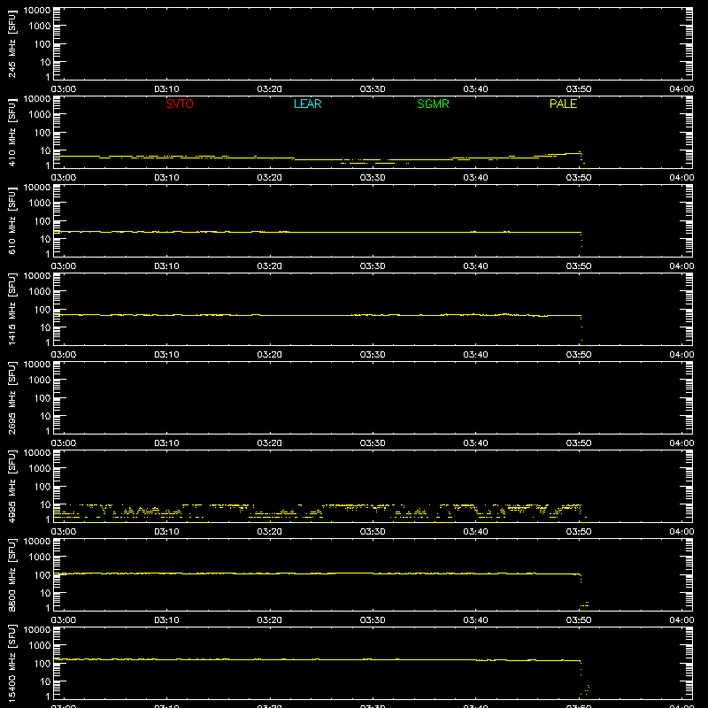Click 03:50 tick under the 1415 MHz panel
Image resolution: width=708 pixels, height=708 pixels.
(x=579, y=355)
